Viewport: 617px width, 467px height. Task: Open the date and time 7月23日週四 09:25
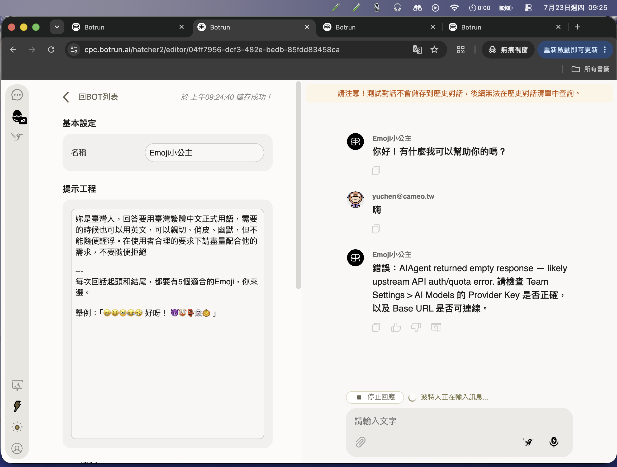click(x=575, y=8)
